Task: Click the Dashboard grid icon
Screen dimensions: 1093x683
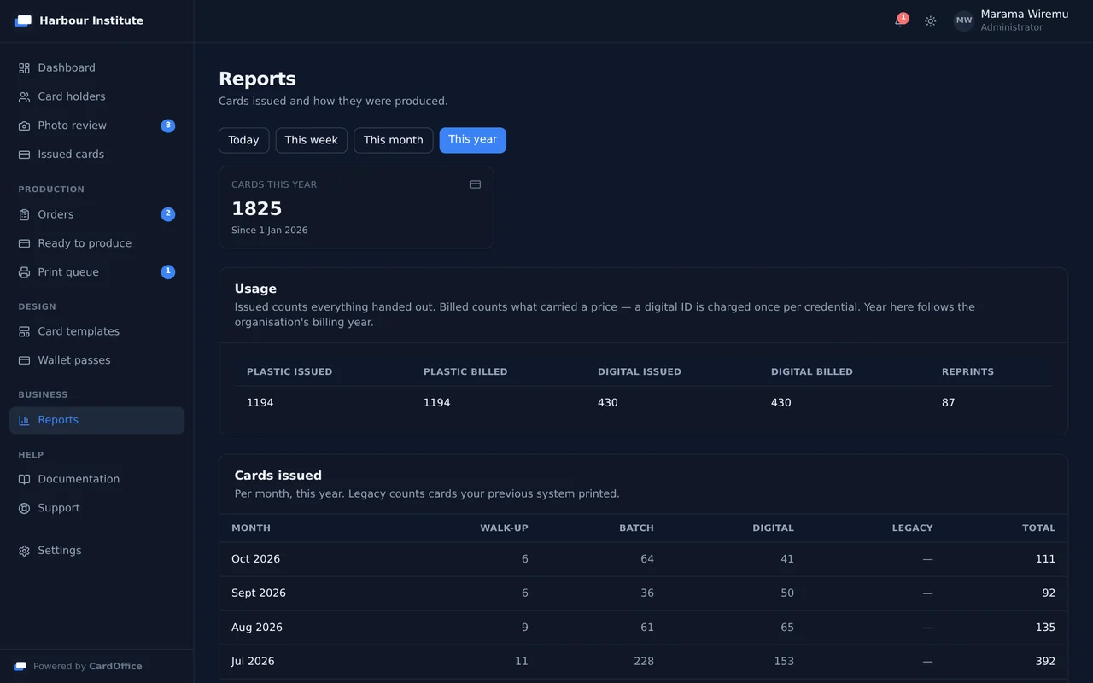Action: click(x=24, y=67)
